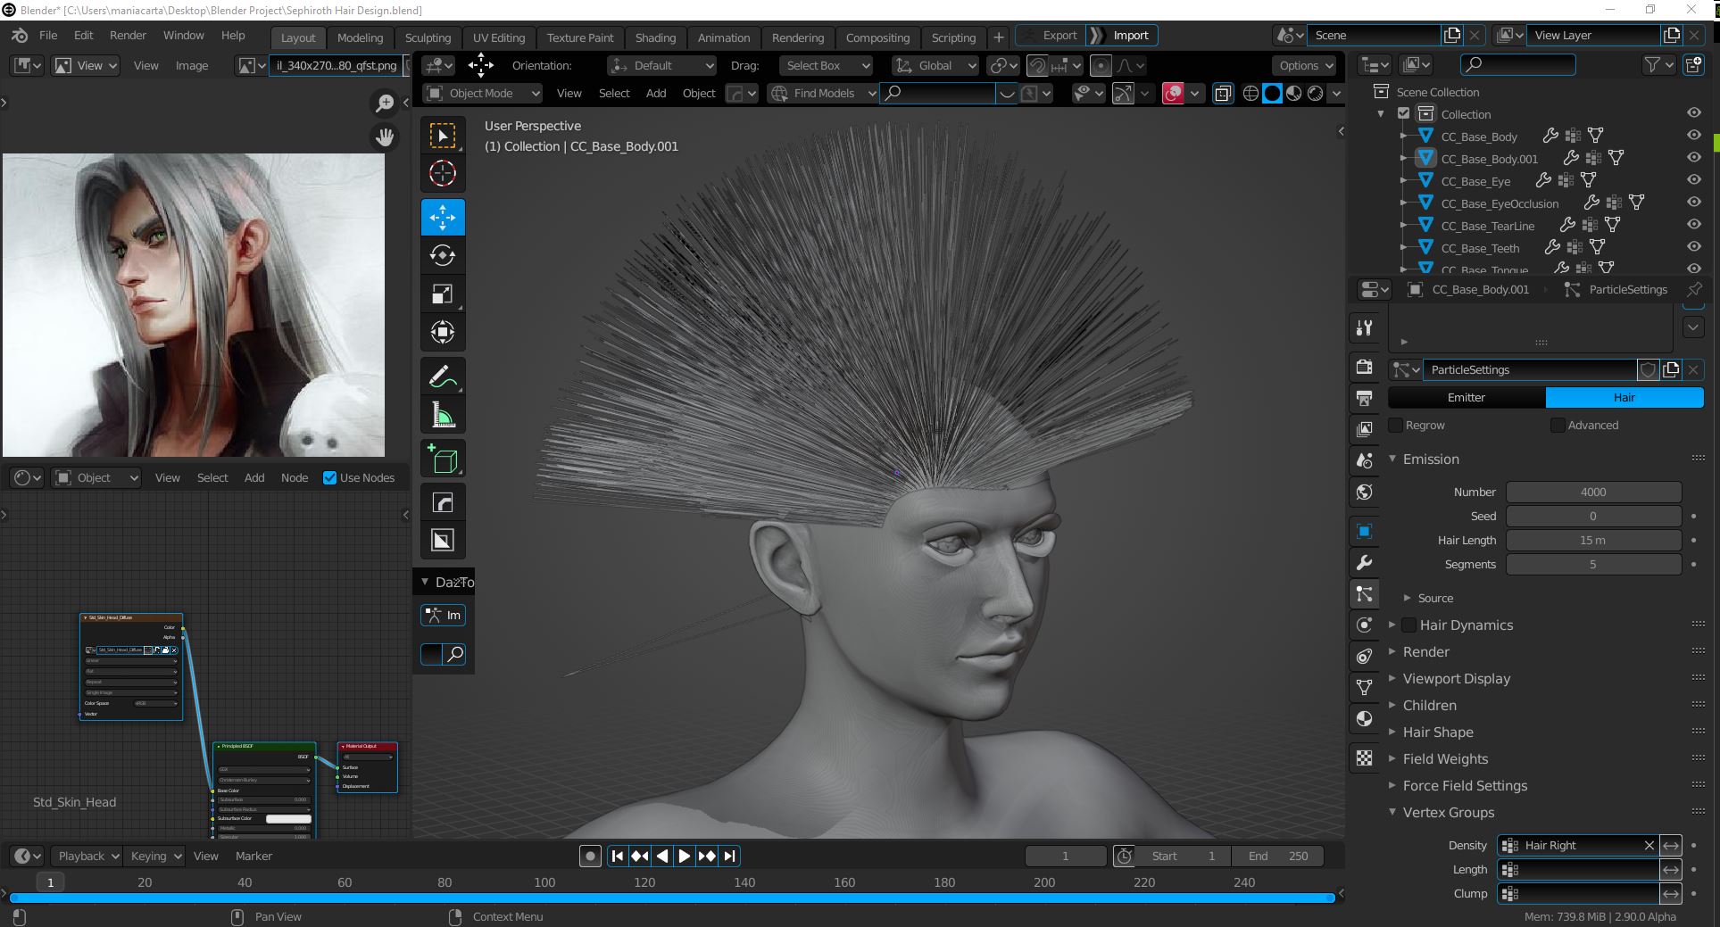Image resolution: width=1720 pixels, height=927 pixels.
Task: Expand the Viewport Display panel
Action: 1456,678
